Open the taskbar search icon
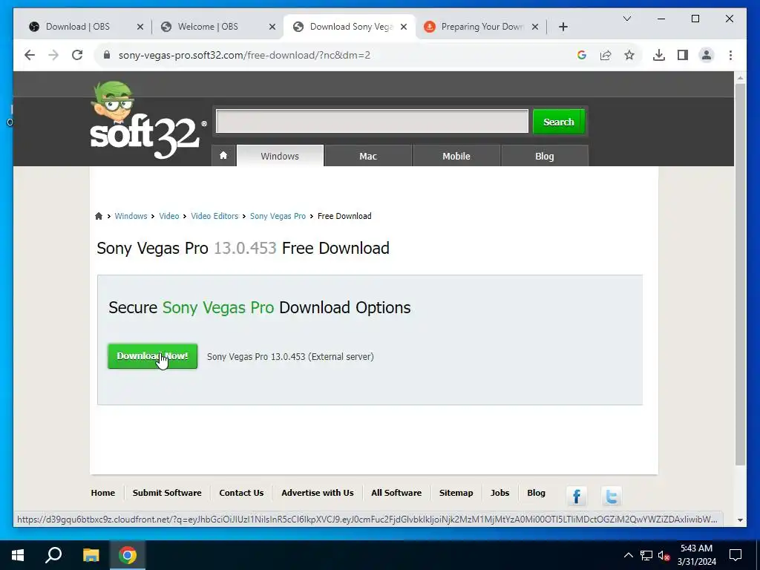Screen dimensions: 760x570 pyautogui.click(x=53, y=555)
